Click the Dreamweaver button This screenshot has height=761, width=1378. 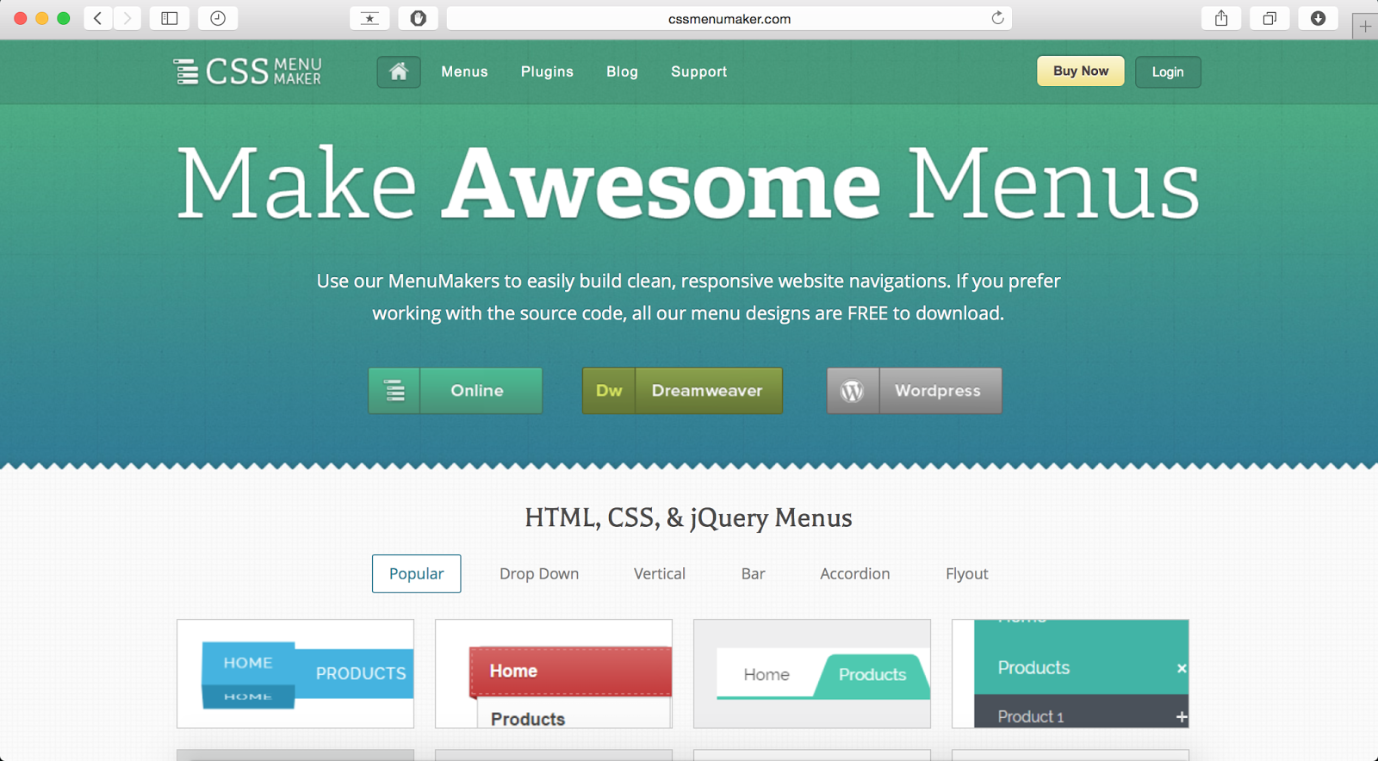click(x=682, y=391)
